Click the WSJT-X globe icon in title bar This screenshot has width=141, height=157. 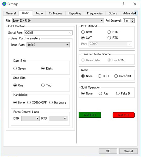click(x=4, y=4)
